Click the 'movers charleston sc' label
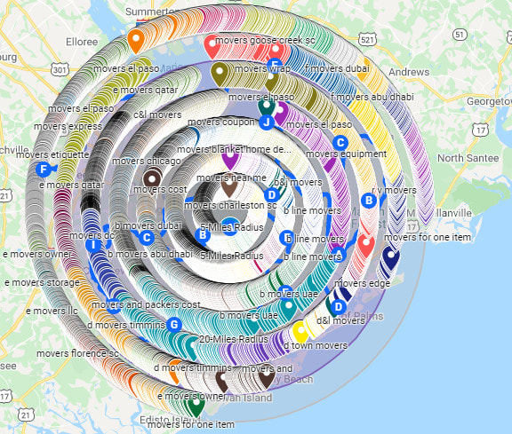512x434 pixels. tap(230, 205)
